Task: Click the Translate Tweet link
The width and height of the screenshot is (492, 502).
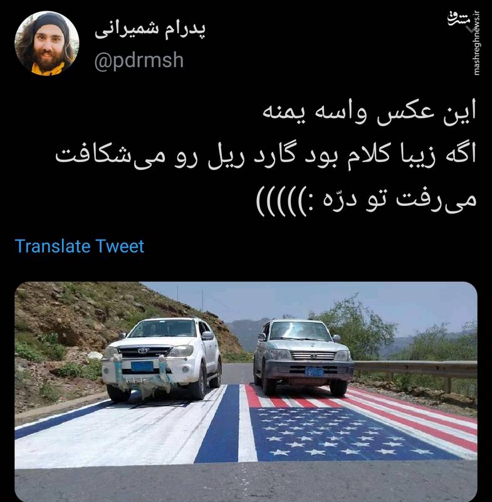Action: pyautogui.click(x=80, y=246)
